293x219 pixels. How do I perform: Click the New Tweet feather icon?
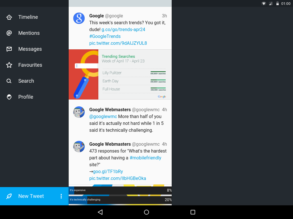click(9, 196)
